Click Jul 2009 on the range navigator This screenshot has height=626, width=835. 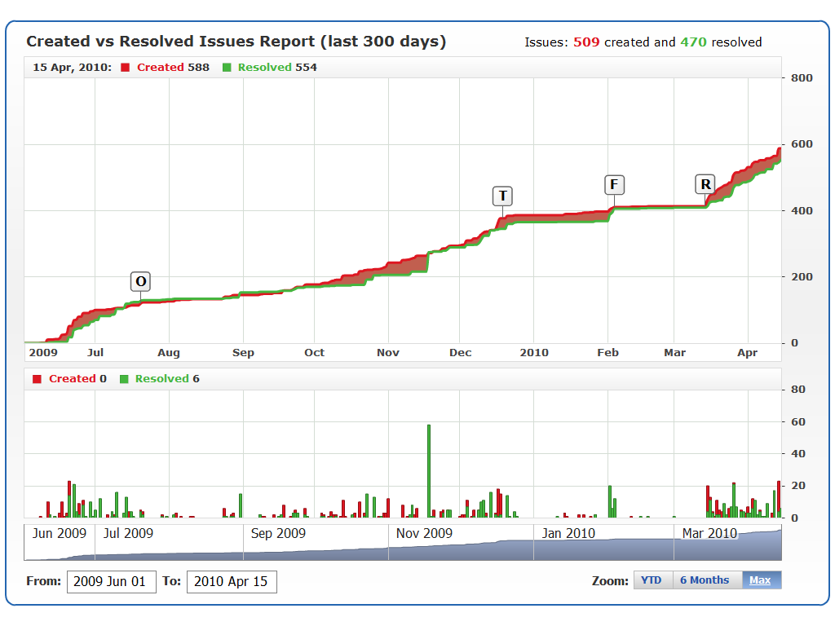(x=128, y=534)
